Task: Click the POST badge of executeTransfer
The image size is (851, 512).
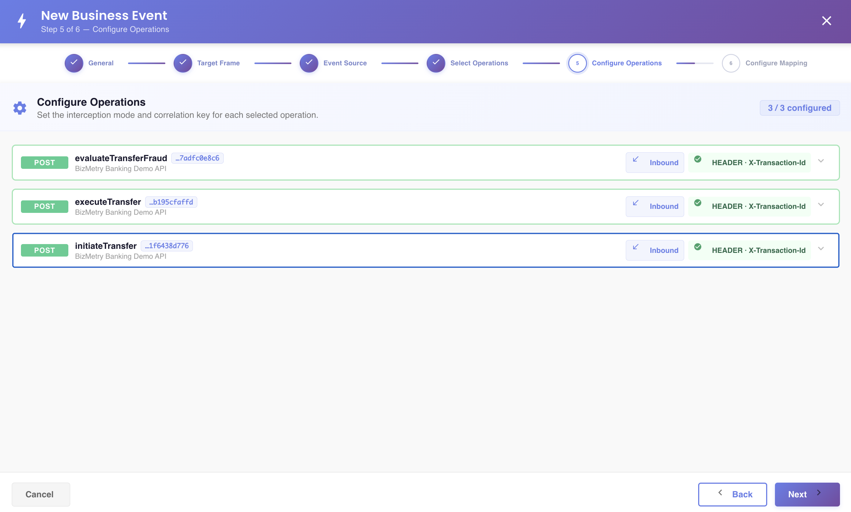Action: [x=44, y=206]
